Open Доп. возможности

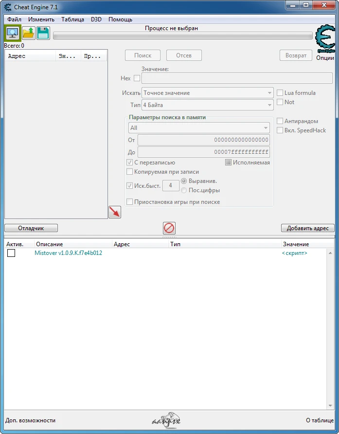point(31,420)
